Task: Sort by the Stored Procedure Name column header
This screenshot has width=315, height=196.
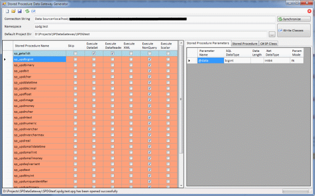Action: coord(39,46)
